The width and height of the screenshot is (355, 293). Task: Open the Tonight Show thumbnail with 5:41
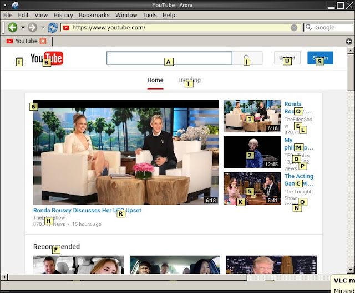point(252,188)
